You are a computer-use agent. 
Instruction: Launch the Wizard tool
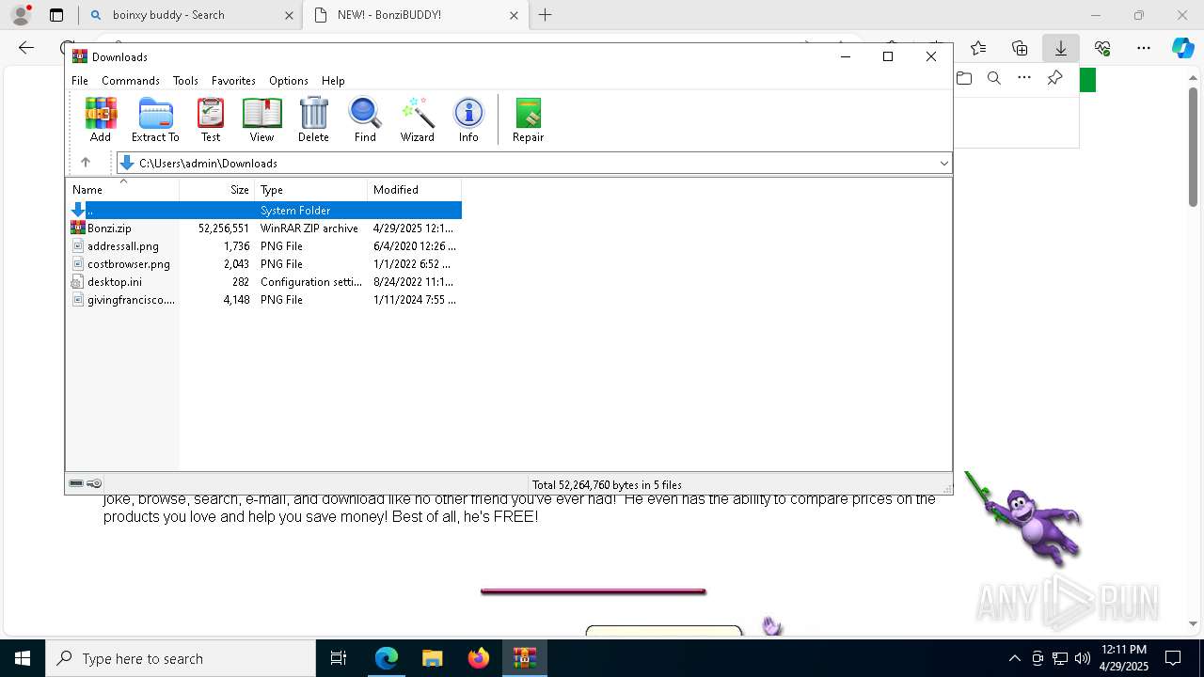(417, 119)
